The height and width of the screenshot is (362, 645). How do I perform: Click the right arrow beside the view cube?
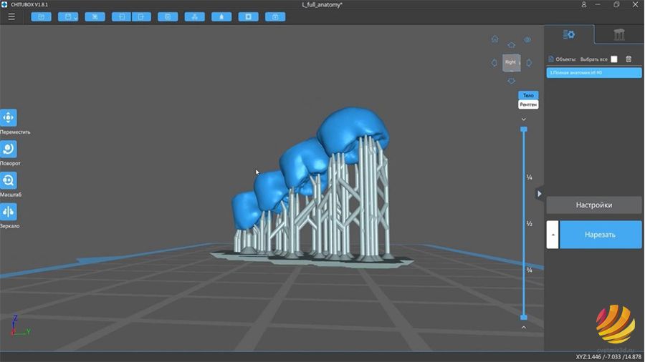[529, 63]
